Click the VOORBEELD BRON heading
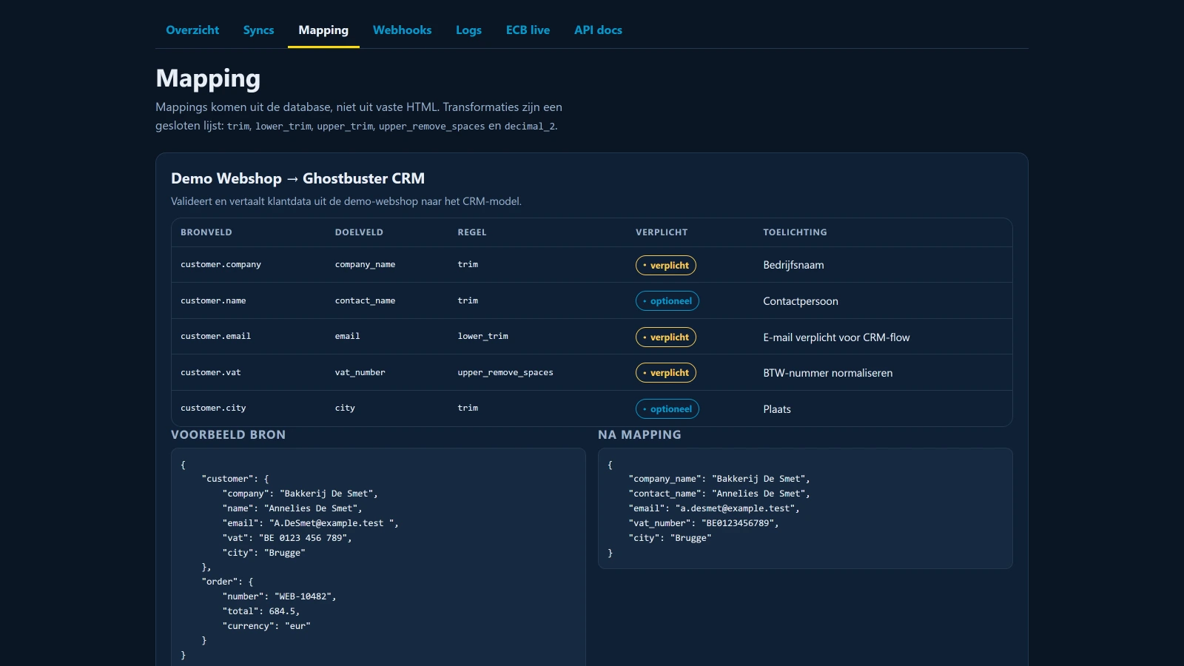 (228, 435)
